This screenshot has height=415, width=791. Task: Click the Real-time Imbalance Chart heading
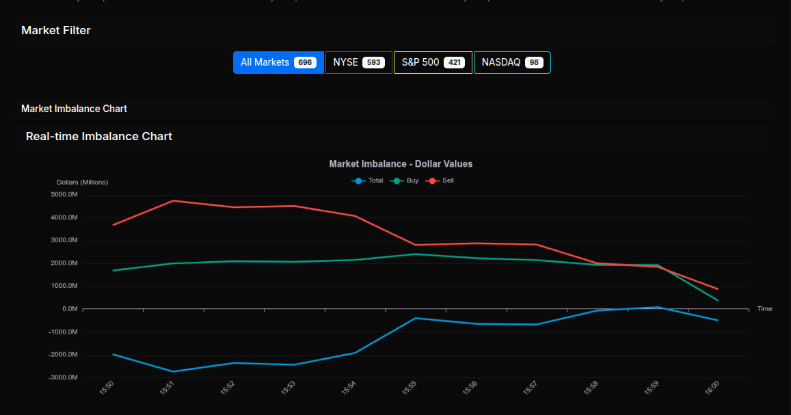pos(99,136)
